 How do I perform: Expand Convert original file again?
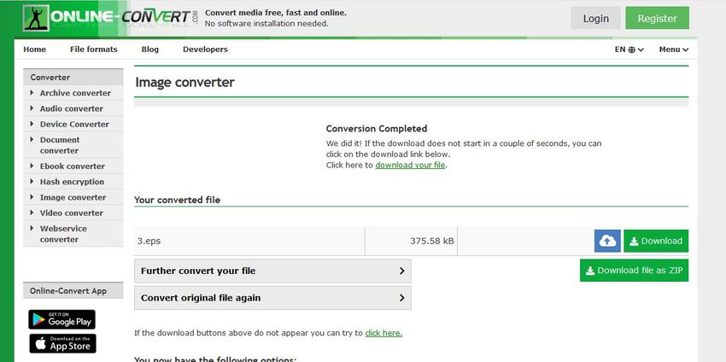[272, 298]
